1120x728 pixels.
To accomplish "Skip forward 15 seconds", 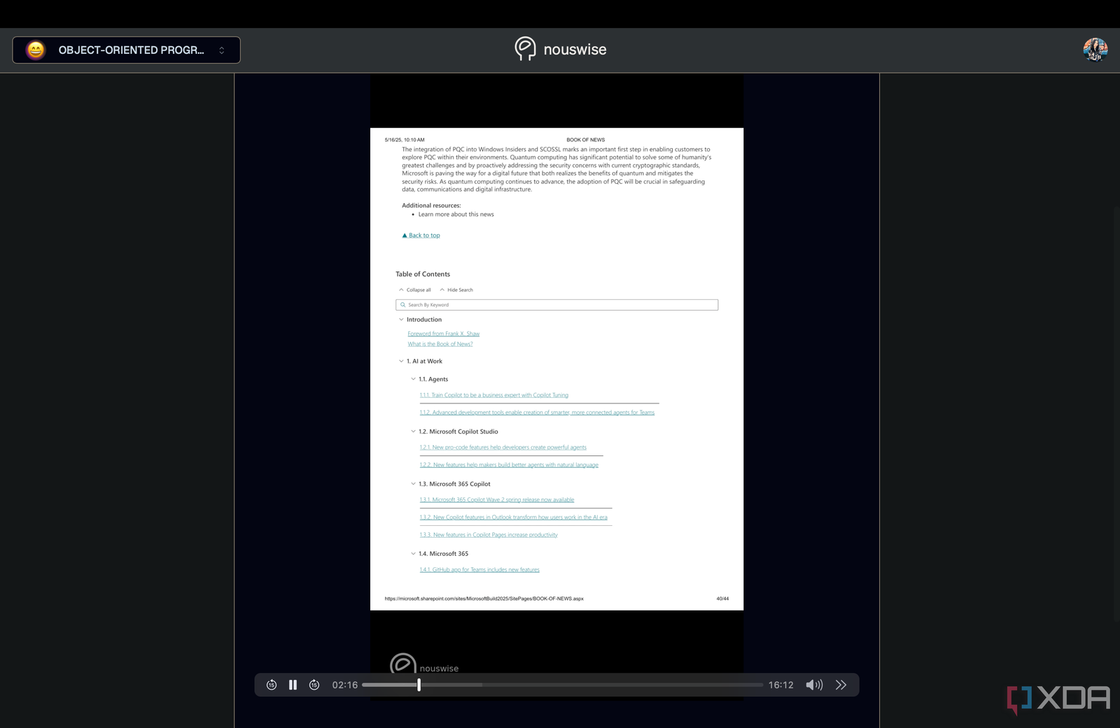I will (314, 685).
